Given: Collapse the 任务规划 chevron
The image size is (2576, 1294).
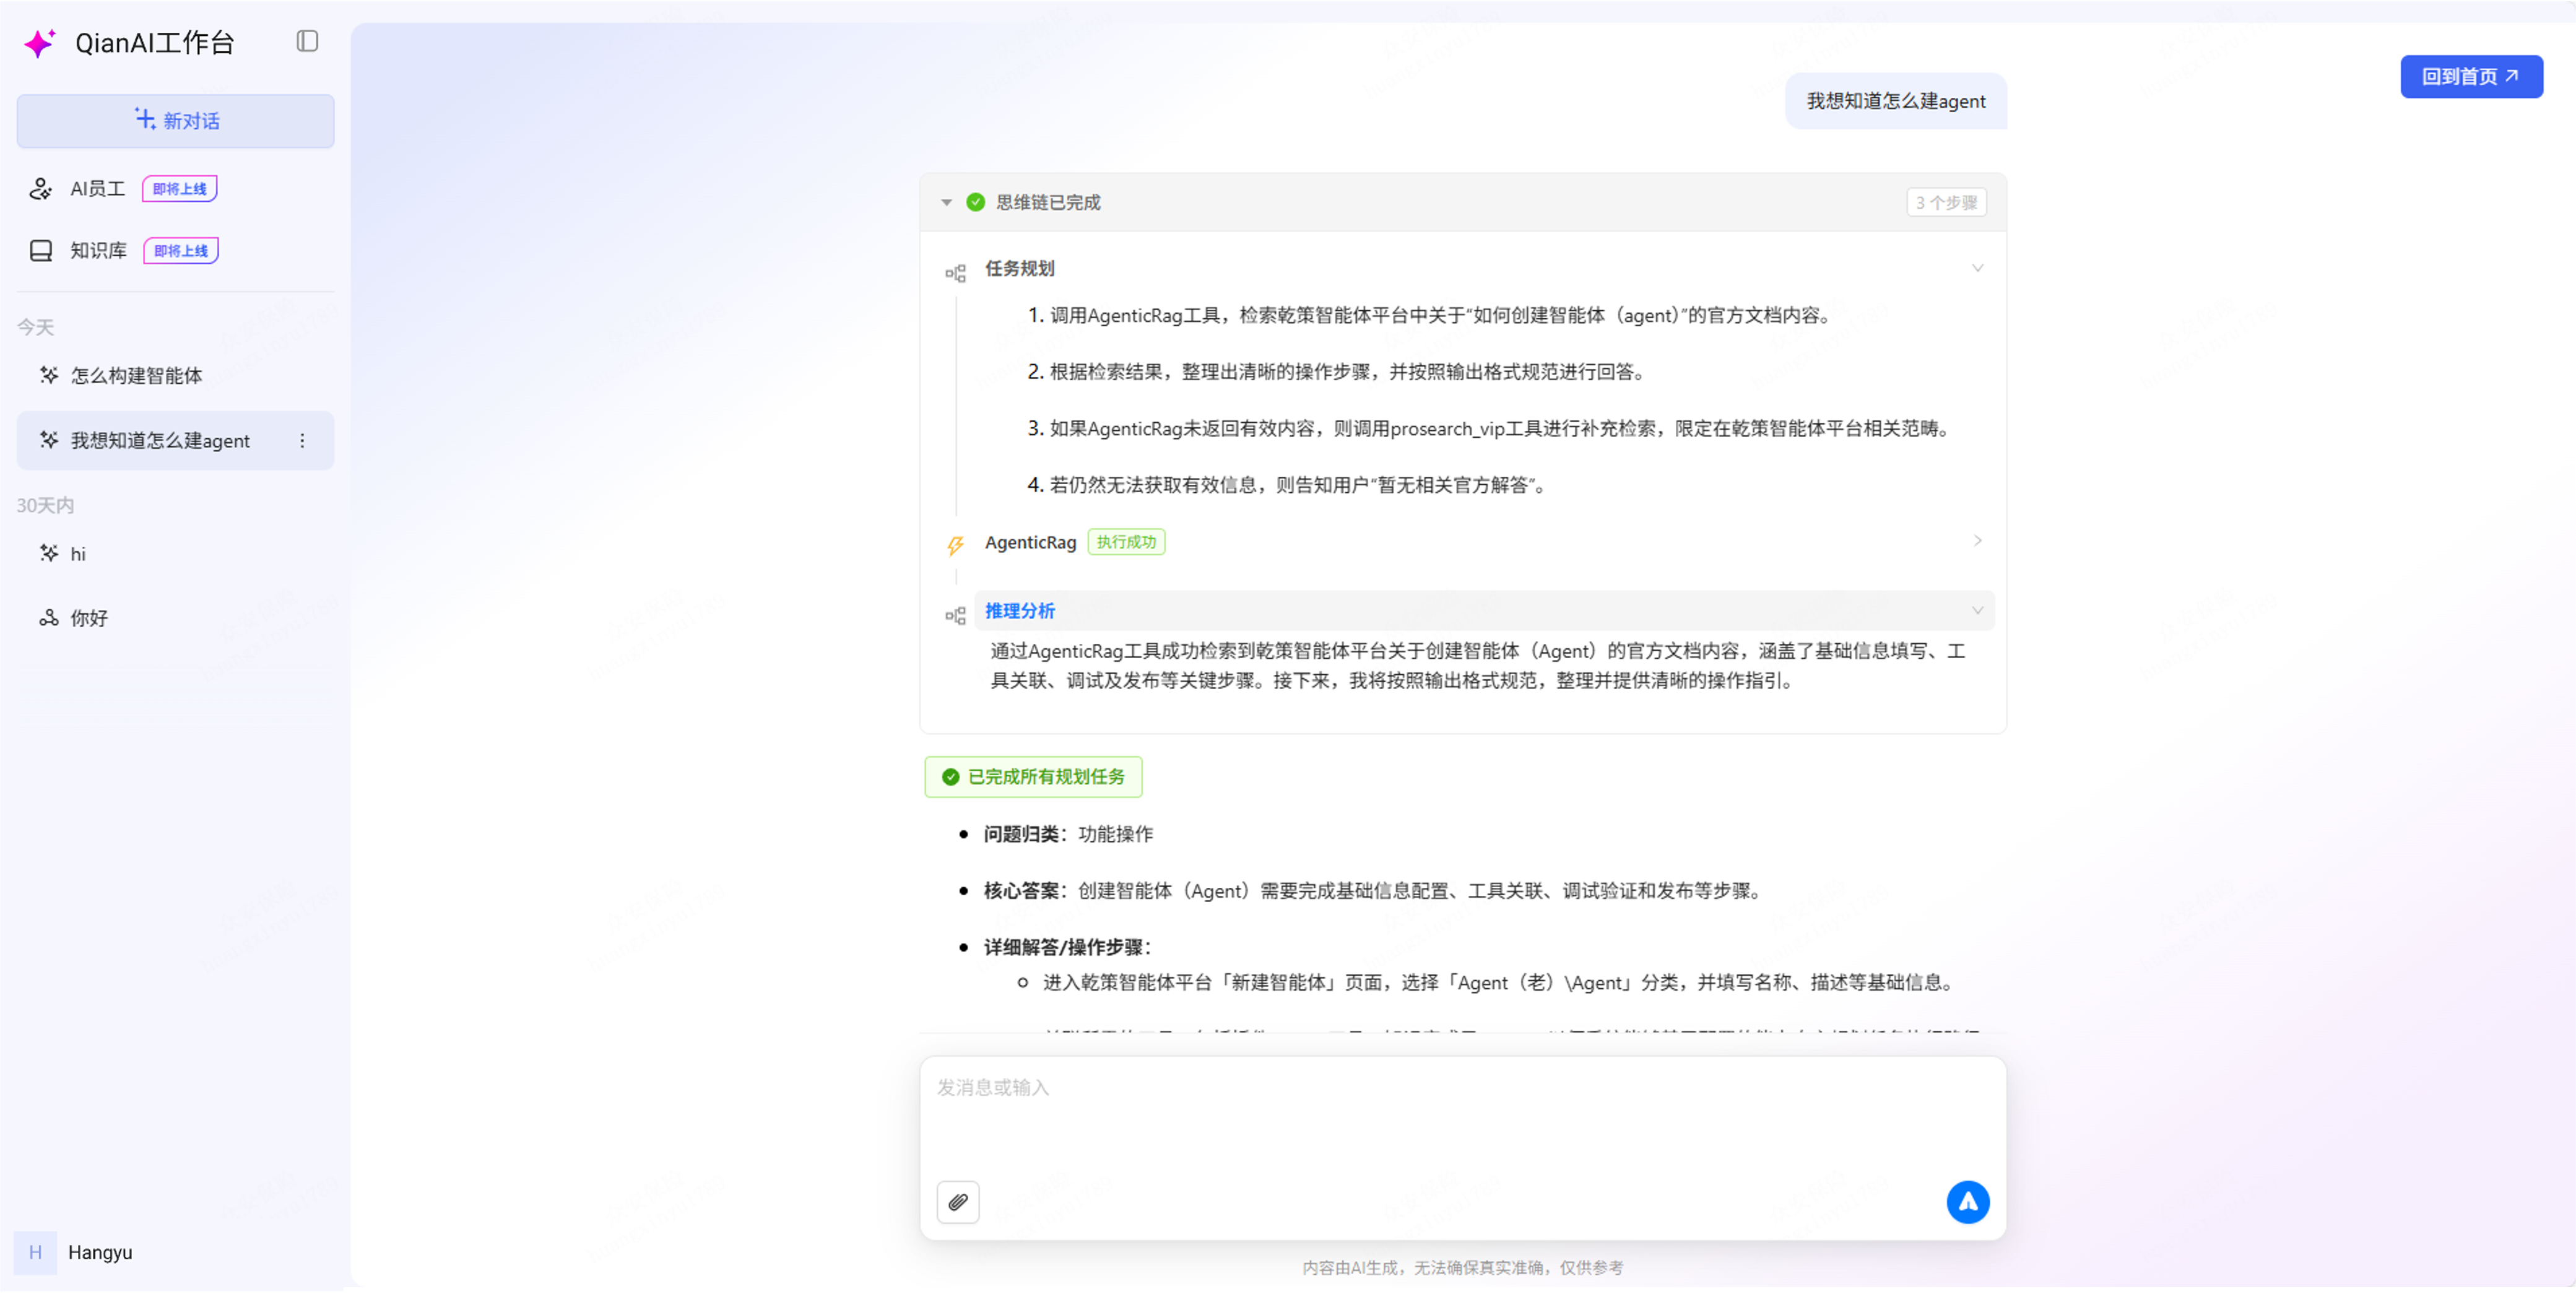Looking at the screenshot, I should click(x=1977, y=268).
